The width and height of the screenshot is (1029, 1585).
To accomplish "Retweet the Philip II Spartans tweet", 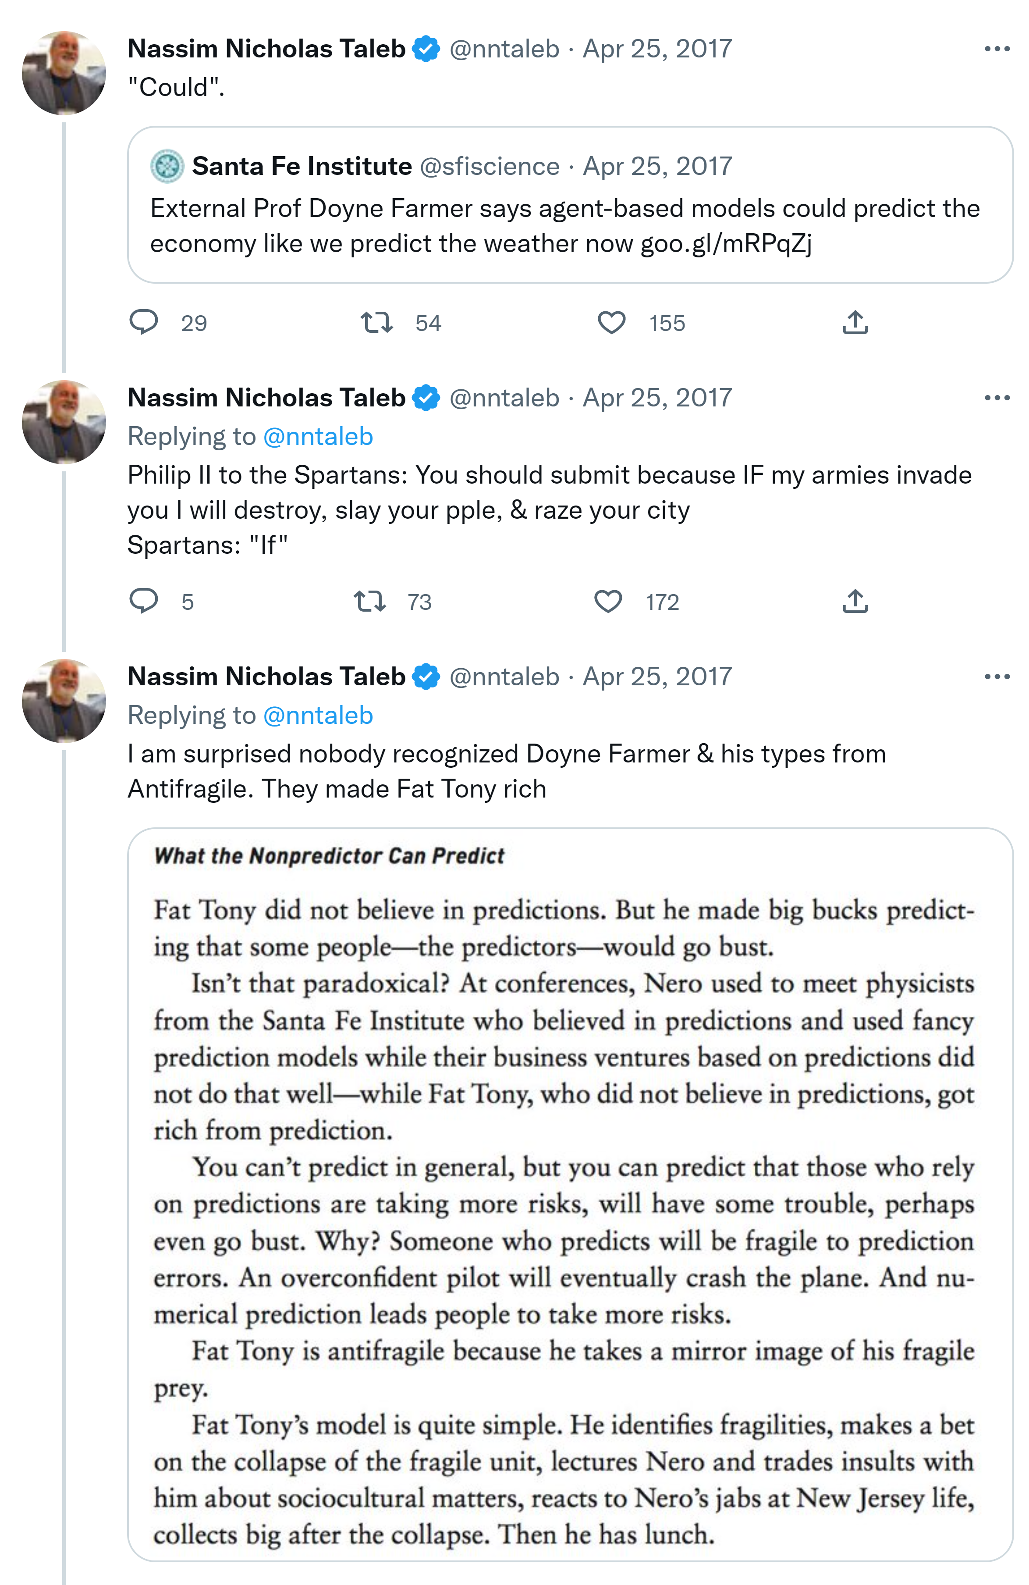I will click(x=369, y=601).
